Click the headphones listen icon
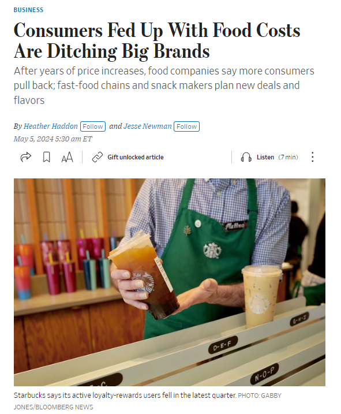Screen dimensions: 341x414 coord(246,157)
